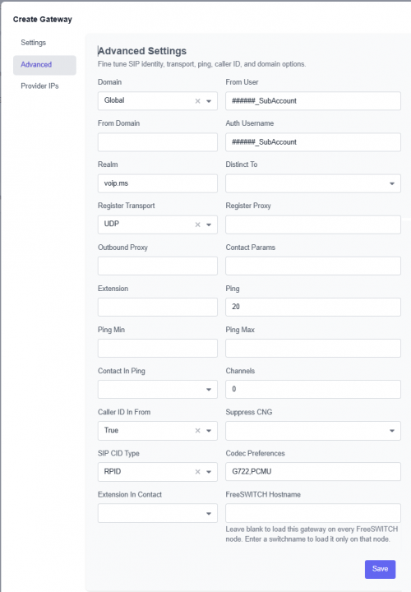Open the Caller ID In From dropdown arrow
Screen dimensions: 411x592
click(209, 431)
